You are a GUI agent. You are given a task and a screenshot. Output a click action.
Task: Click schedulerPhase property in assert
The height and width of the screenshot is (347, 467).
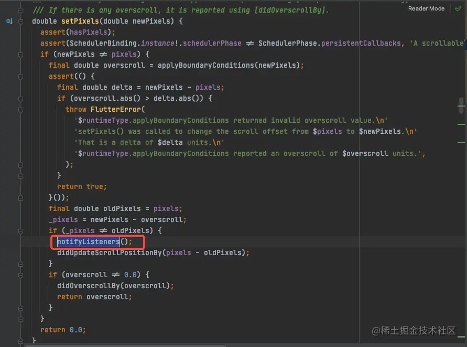tap(212, 43)
